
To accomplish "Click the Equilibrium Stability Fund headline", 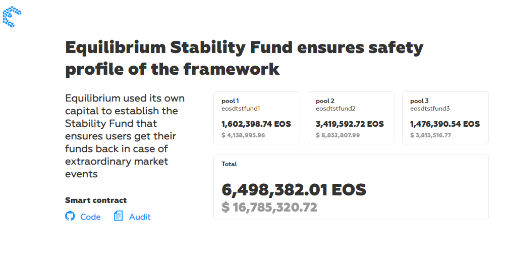I will (244, 59).
